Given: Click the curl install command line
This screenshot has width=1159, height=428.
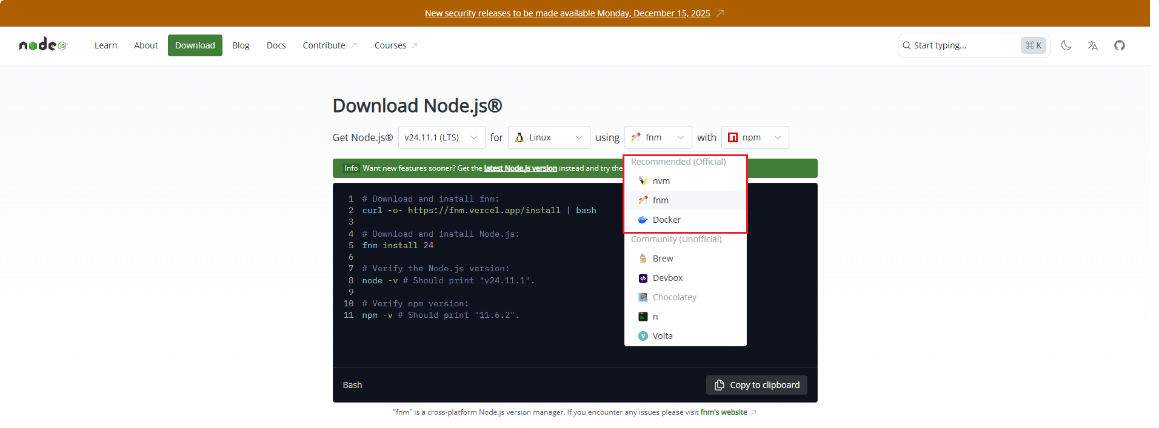Looking at the screenshot, I should [x=479, y=210].
